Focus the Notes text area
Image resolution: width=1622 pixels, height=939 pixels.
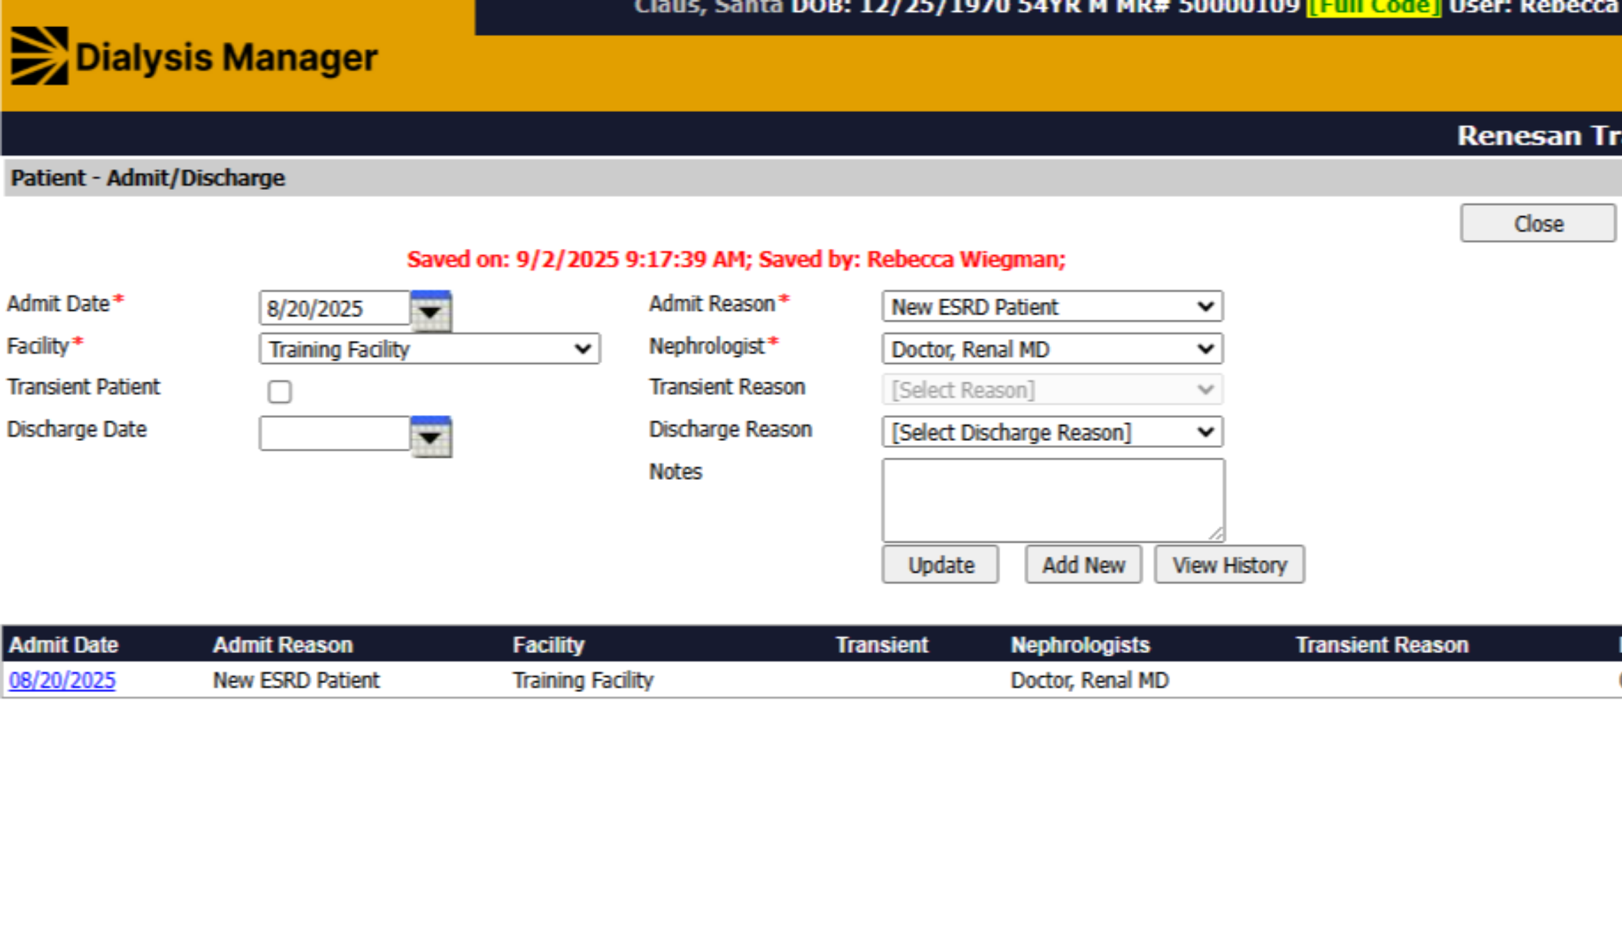click(x=1053, y=500)
